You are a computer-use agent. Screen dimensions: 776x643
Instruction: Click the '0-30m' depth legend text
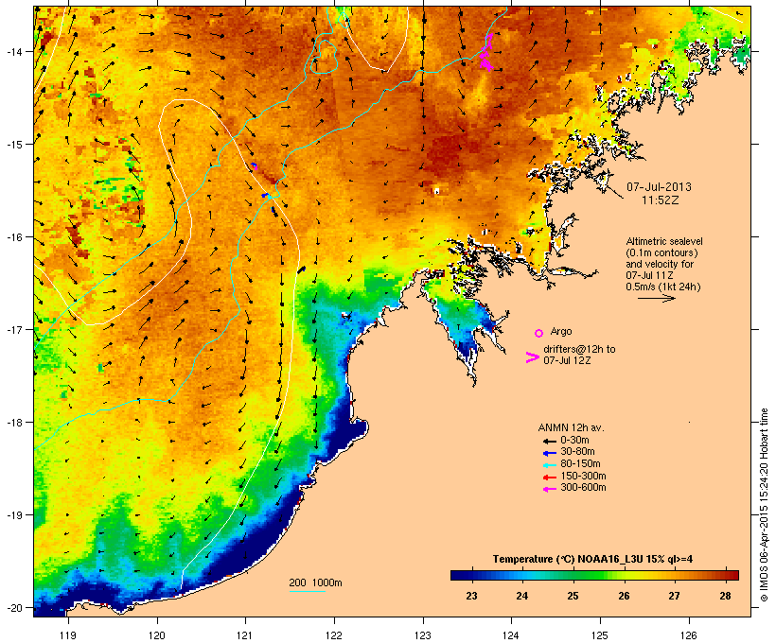pyautogui.click(x=574, y=441)
